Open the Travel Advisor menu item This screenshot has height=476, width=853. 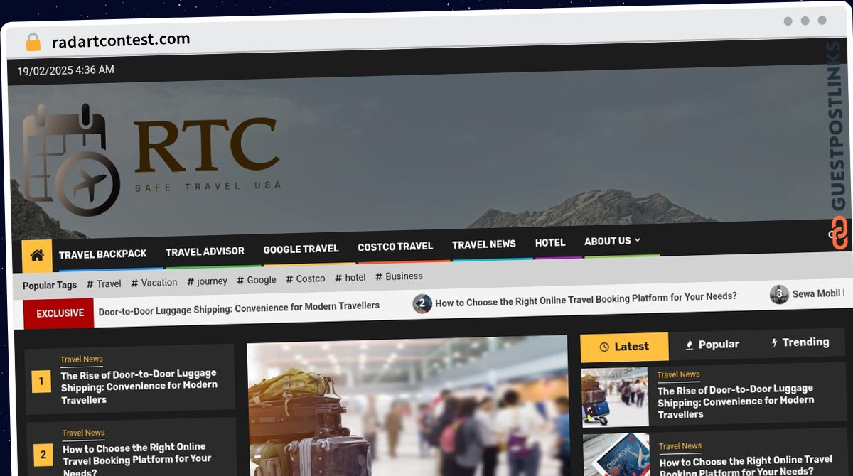(205, 251)
